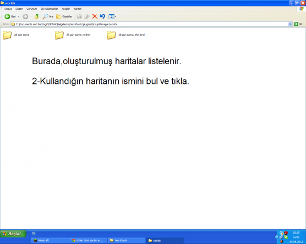Click the '28 gün sonra_nether' folder name

[79, 35]
